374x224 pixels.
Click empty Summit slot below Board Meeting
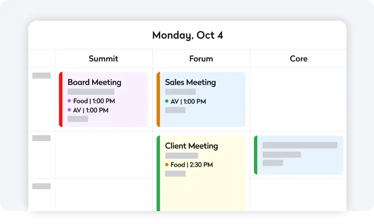(103, 155)
